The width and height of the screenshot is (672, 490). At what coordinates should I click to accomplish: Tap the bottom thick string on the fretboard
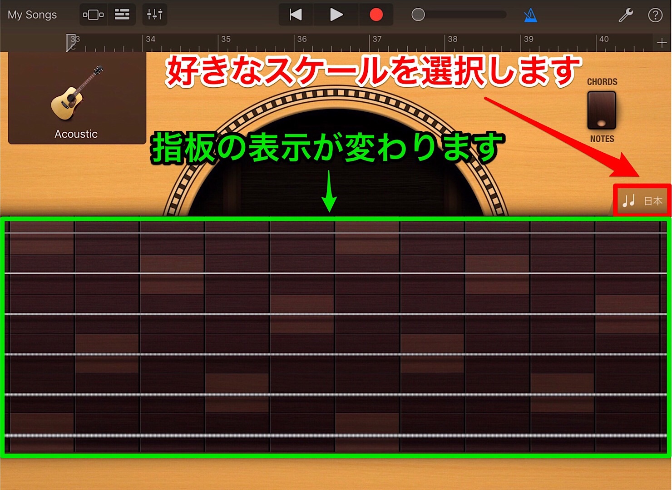click(x=335, y=435)
